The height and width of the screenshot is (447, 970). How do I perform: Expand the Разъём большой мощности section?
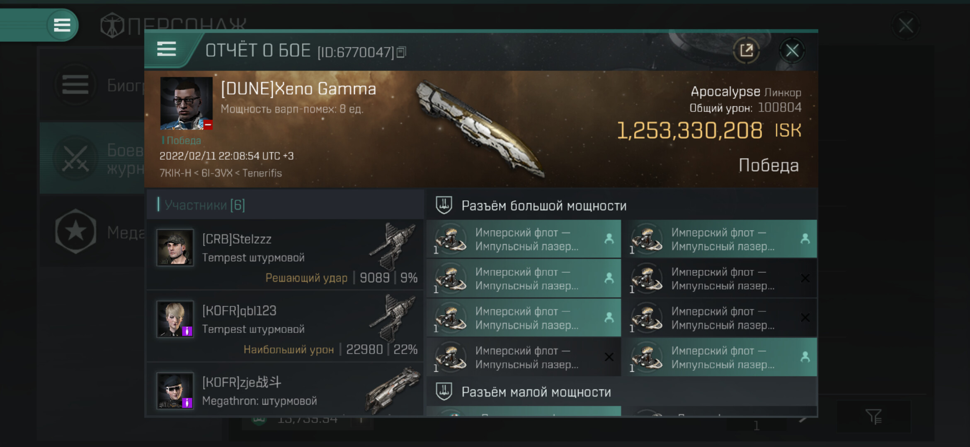coord(544,206)
